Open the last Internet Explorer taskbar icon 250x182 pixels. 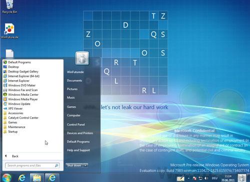(x=52, y=178)
